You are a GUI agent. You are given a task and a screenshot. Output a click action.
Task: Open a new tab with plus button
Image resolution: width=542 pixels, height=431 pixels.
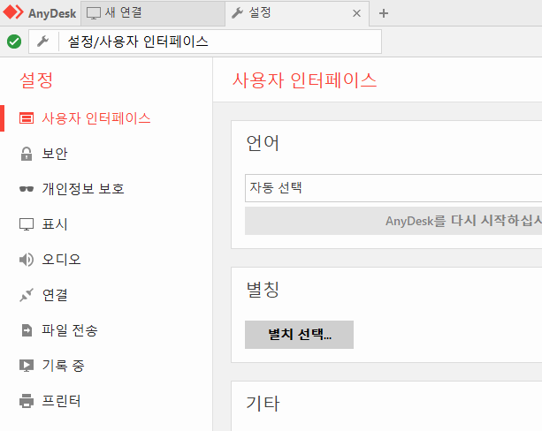pyautogui.click(x=384, y=13)
